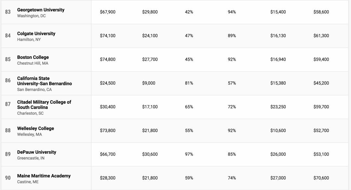351x190 pixels.
Task: Click San Bernardino's 81% cell
Action: tap(189, 83)
